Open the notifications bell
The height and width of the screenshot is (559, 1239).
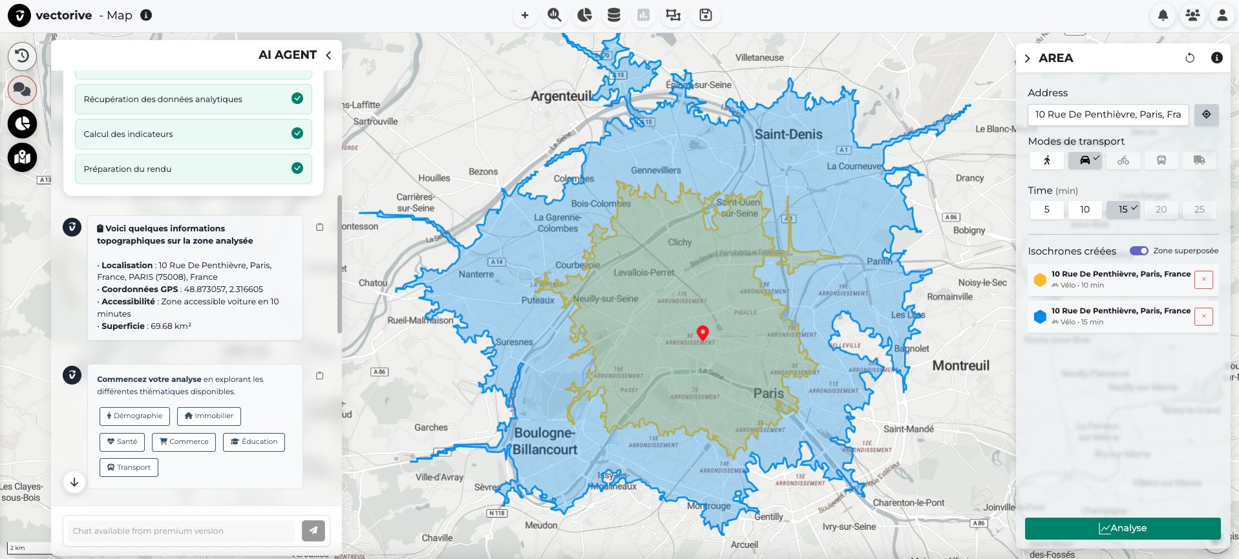coord(1163,16)
